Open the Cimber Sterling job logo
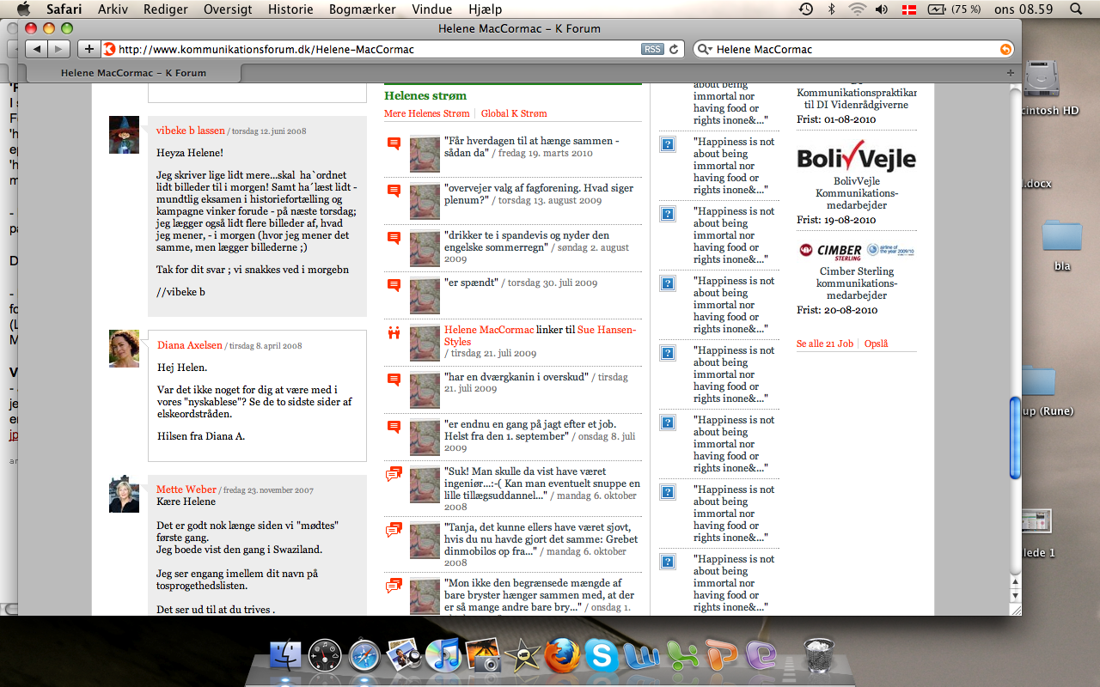Viewport: 1100px width, 687px height. 856,250
